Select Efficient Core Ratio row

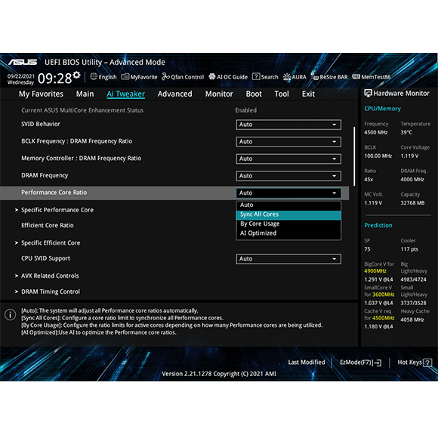coord(48,226)
